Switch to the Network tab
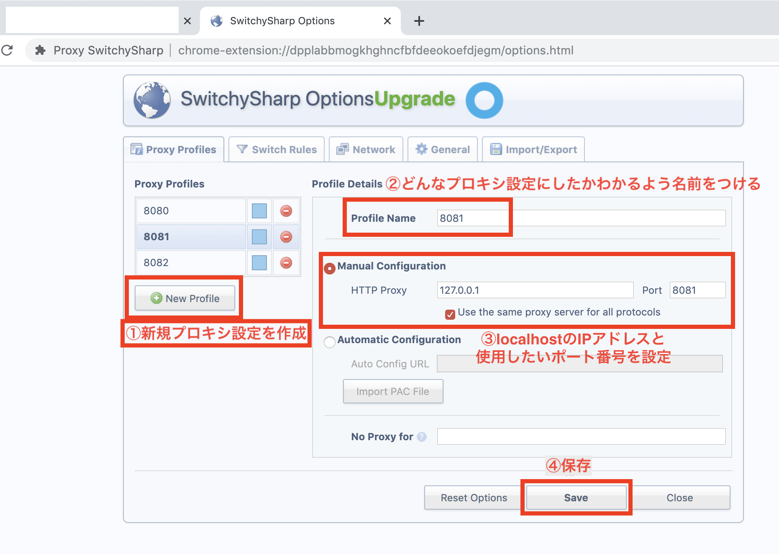Screen dimensions: 779x554 [x=366, y=149]
